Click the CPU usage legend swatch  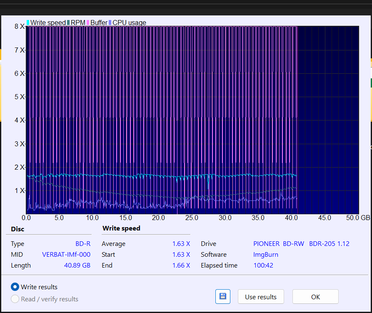coord(110,23)
